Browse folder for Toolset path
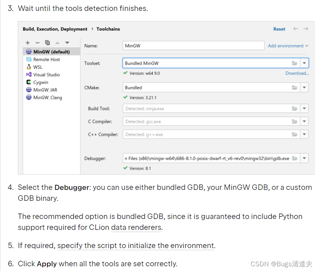Screen dimensions: 318x271 (294, 63)
